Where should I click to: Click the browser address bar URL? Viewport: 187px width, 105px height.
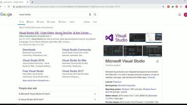pos(68,7)
